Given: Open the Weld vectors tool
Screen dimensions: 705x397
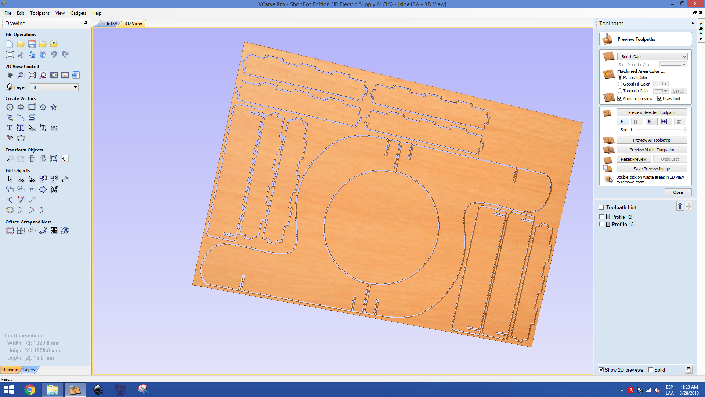Looking at the screenshot, I should (10, 189).
